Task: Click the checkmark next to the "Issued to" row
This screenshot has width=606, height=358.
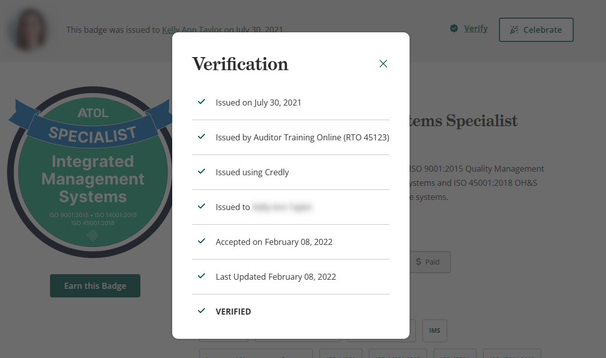Action: coord(201,207)
